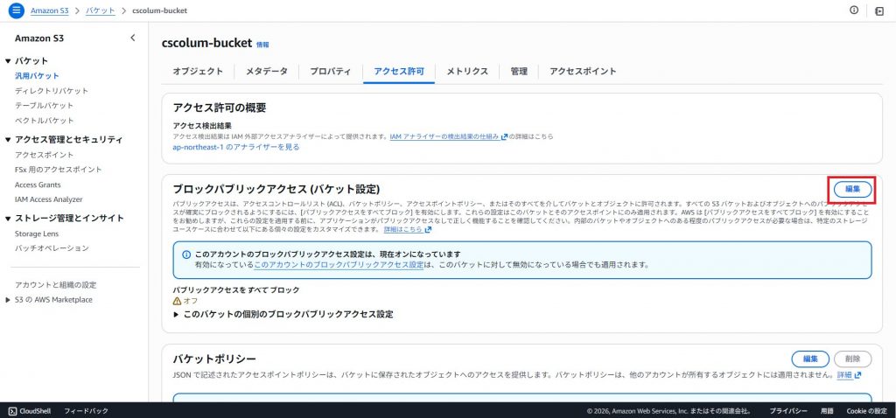This screenshot has height=418, width=896.
Task: Collapse アクセス管理とセキュリティ sidebar section
Action: pyautogui.click(x=8, y=140)
